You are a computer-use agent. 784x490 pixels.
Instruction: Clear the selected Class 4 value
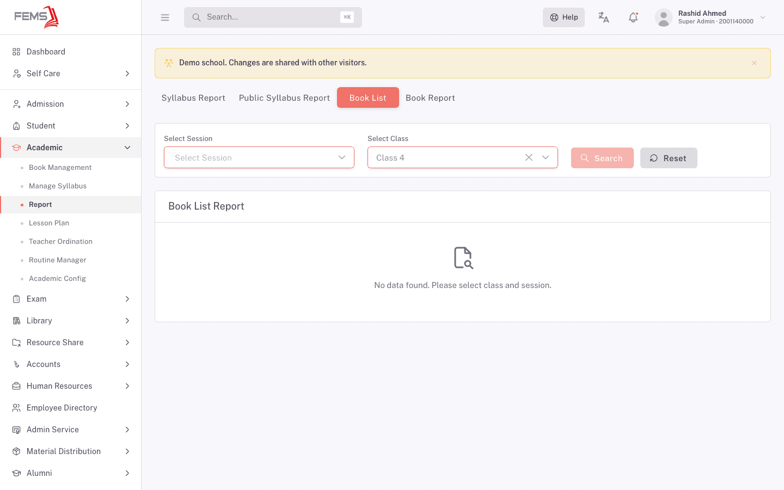coord(529,157)
